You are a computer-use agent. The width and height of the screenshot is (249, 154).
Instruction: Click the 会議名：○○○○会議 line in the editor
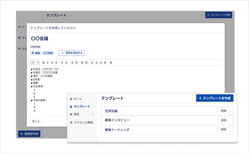click(44, 72)
